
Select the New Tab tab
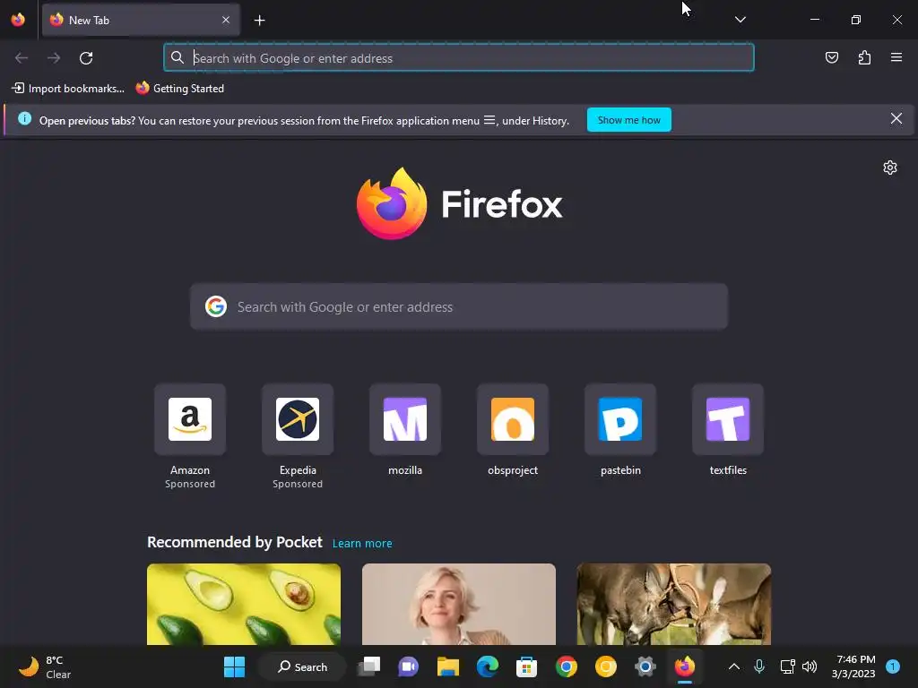pyautogui.click(x=141, y=20)
